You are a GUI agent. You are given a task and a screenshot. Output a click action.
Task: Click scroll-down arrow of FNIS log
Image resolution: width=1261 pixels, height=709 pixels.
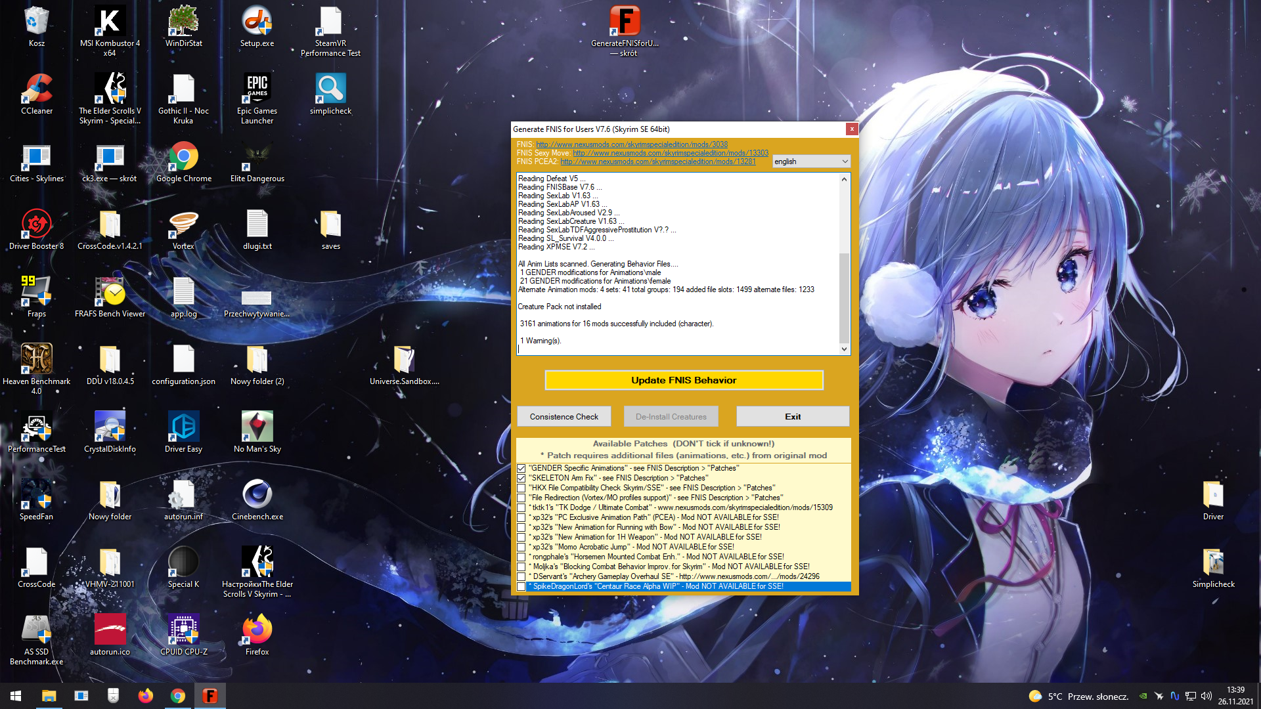click(x=845, y=349)
